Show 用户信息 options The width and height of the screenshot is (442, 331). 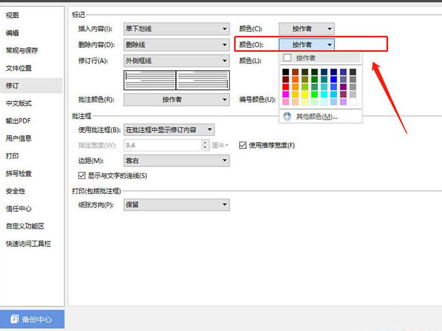pyautogui.click(x=19, y=138)
